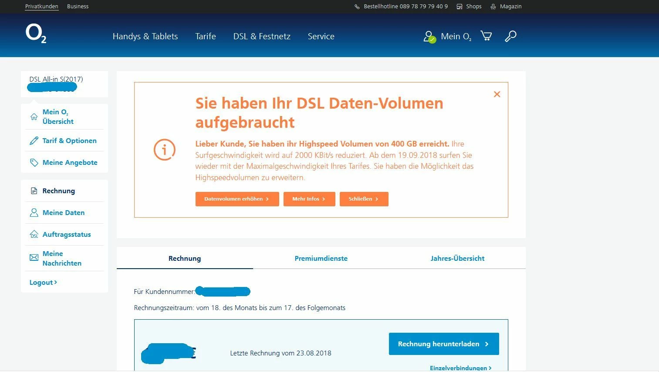Go to Mein O2 Übersicht in sidebar
Viewport: 659px width, 372px height.
point(58,116)
